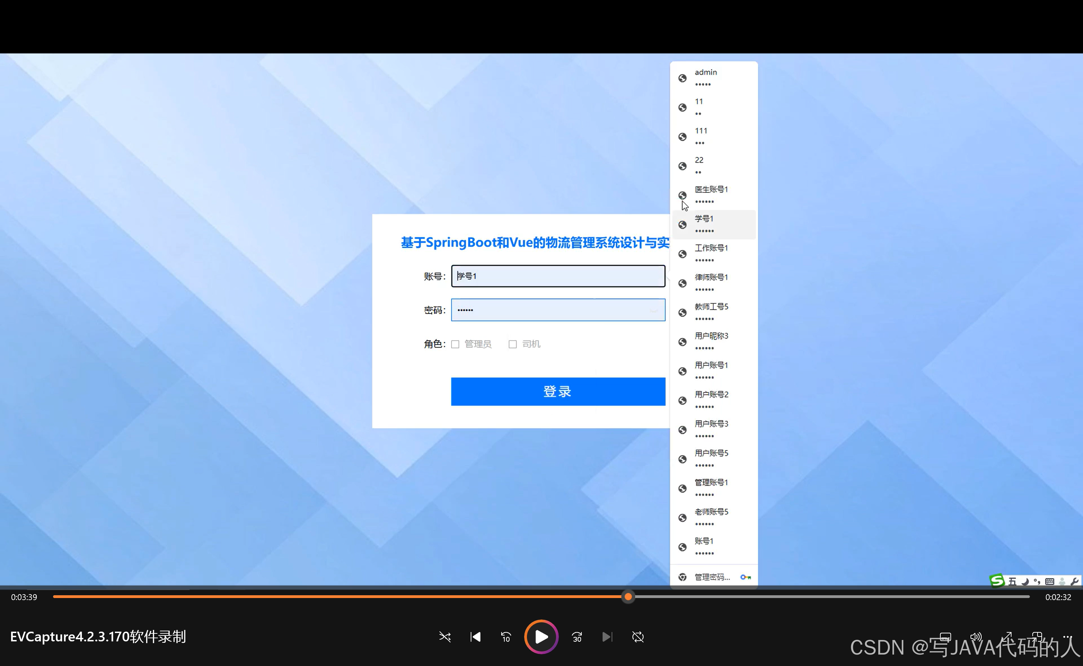This screenshot has width=1083, height=666.
Task: Skip to the next track
Action: pos(607,637)
